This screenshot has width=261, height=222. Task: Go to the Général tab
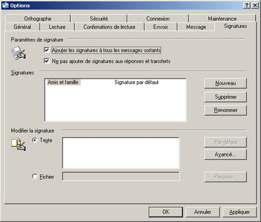(23, 27)
